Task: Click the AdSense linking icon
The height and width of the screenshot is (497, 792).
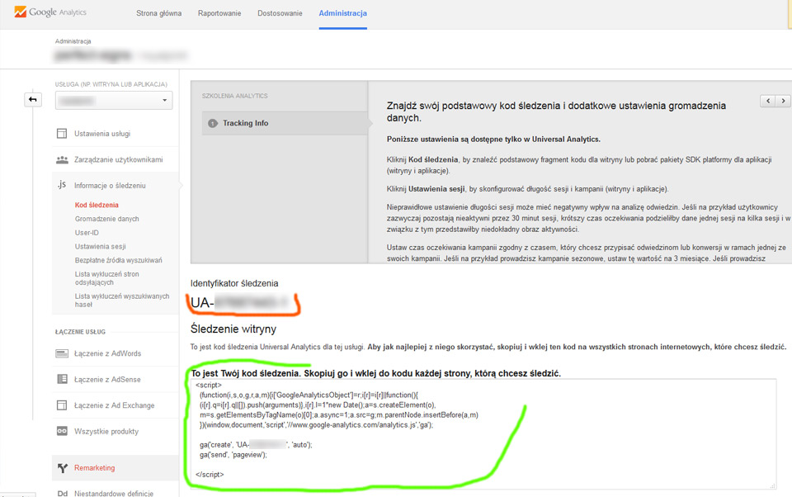Action: (62, 379)
